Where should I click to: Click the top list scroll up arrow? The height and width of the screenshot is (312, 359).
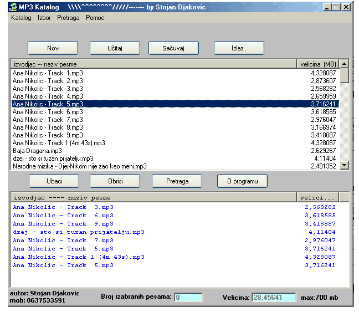coord(345,64)
